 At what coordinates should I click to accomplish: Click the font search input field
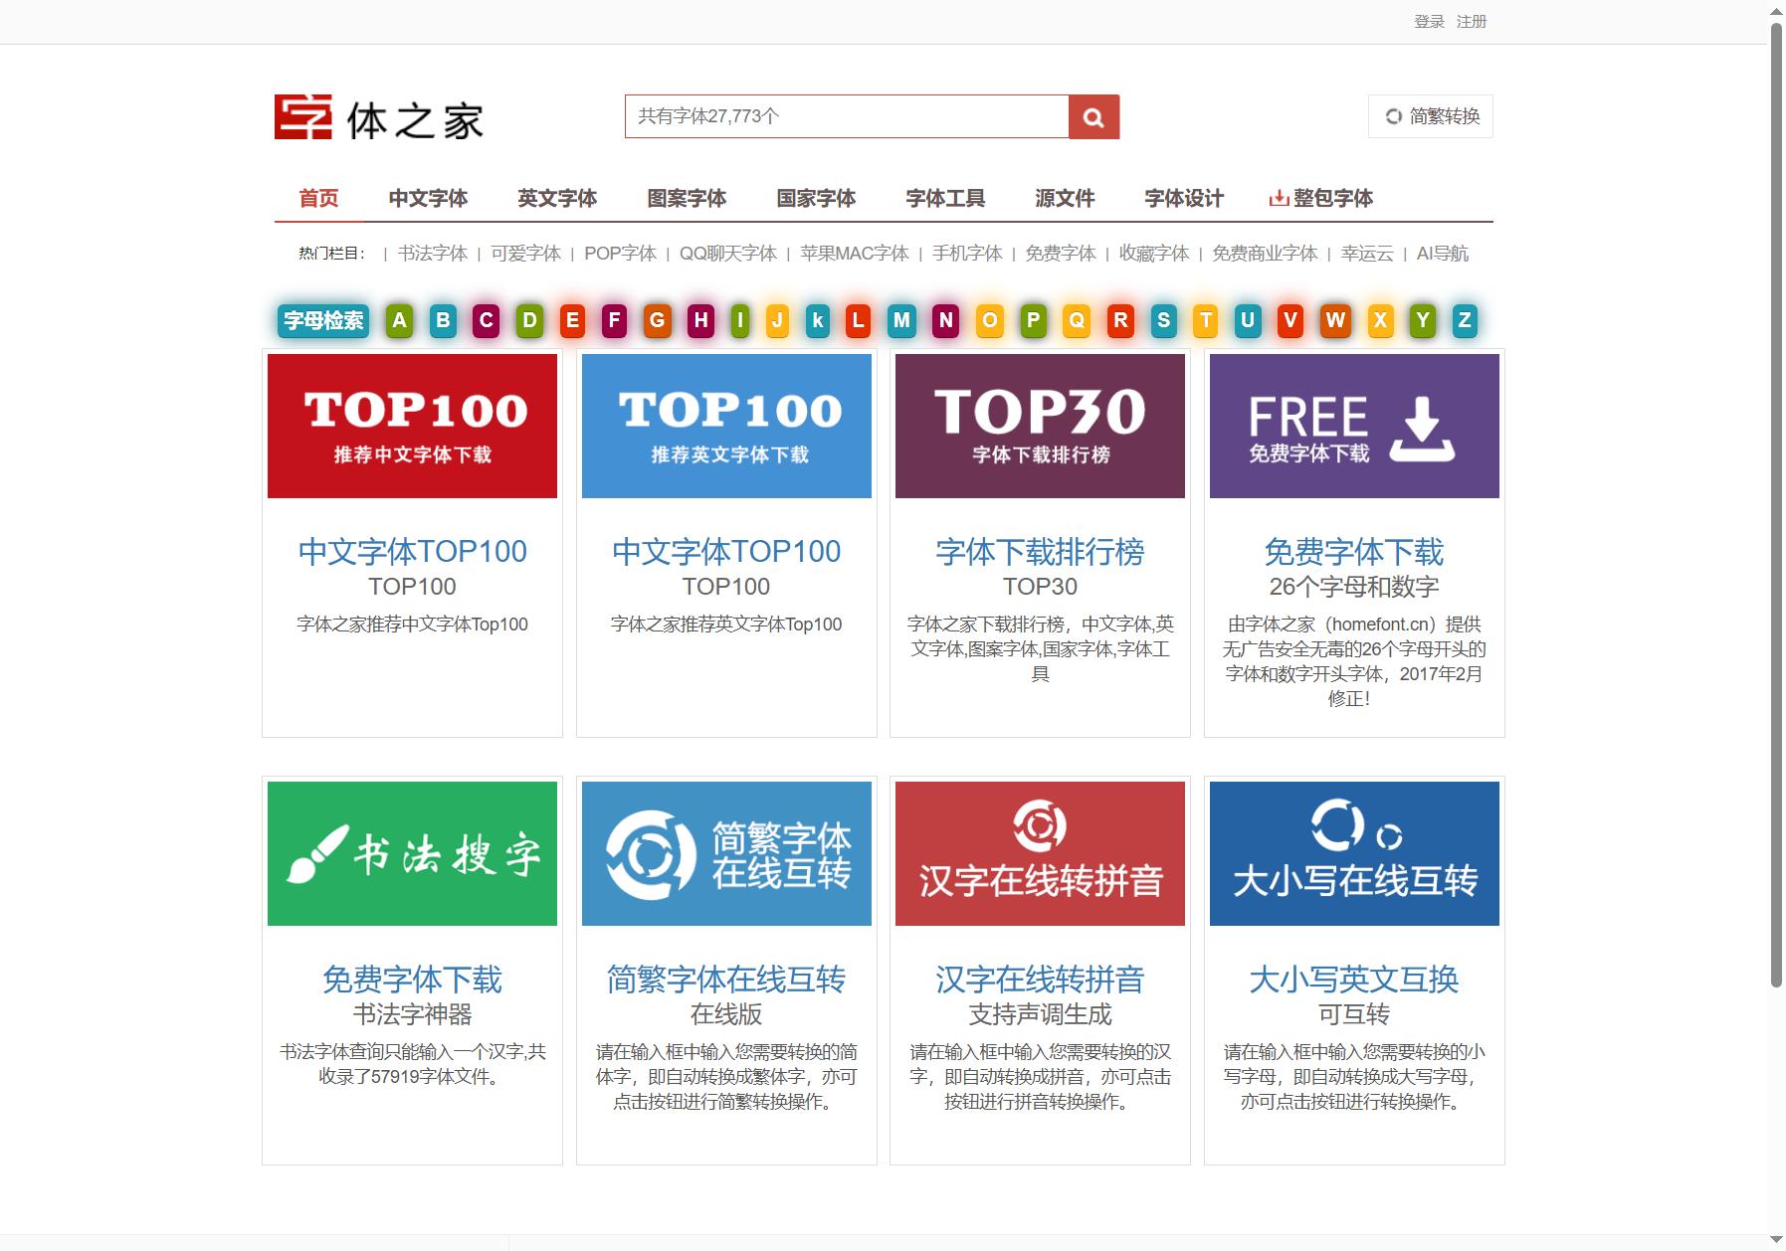[x=847, y=117]
